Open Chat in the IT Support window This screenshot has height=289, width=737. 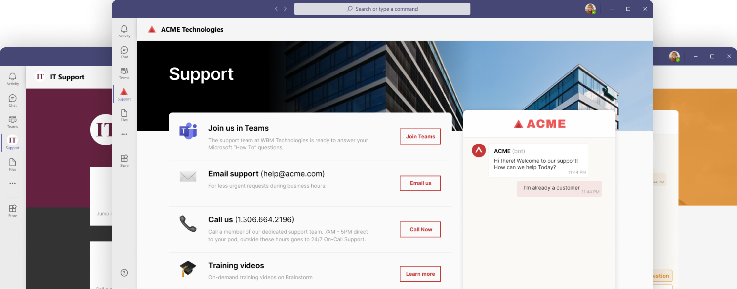click(x=13, y=101)
